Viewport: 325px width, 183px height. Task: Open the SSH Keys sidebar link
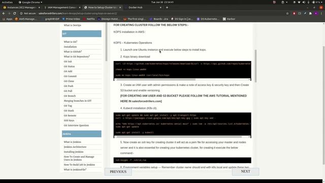(69, 120)
